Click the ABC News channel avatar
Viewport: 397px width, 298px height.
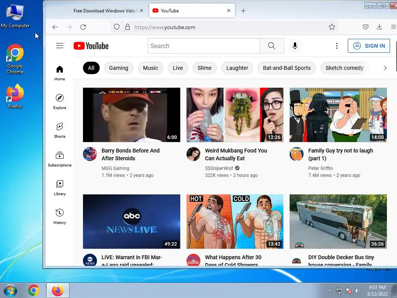pyautogui.click(x=90, y=260)
